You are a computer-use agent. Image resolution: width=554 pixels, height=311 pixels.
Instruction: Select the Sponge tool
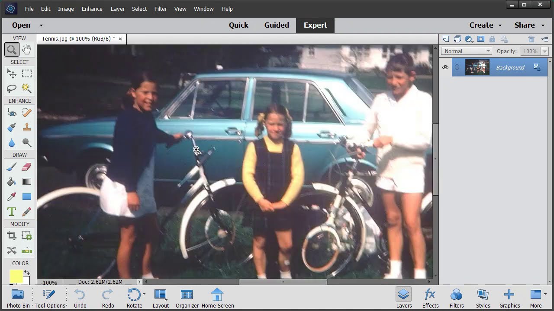point(27,142)
